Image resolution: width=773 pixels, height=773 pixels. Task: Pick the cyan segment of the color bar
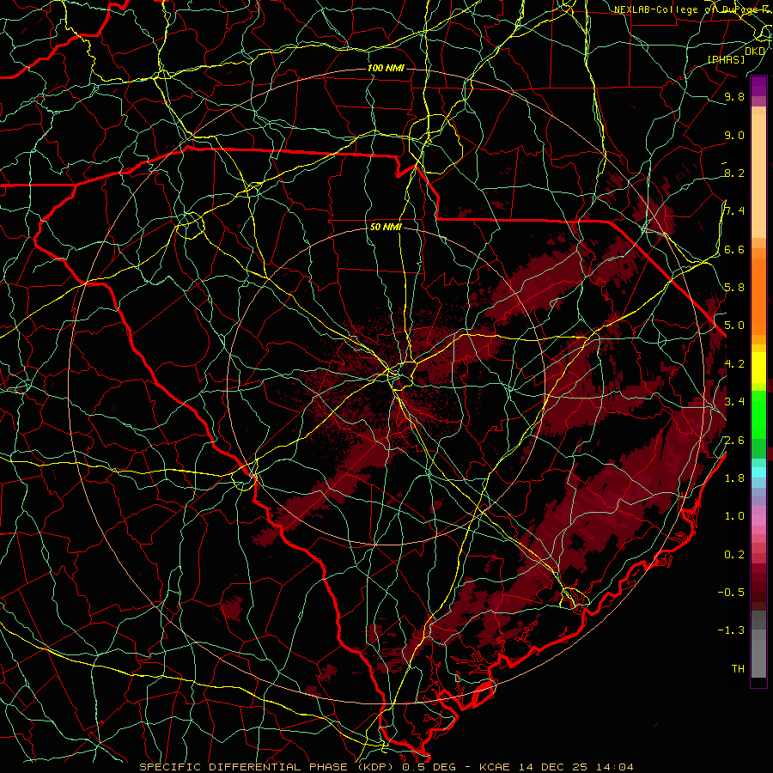(758, 472)
